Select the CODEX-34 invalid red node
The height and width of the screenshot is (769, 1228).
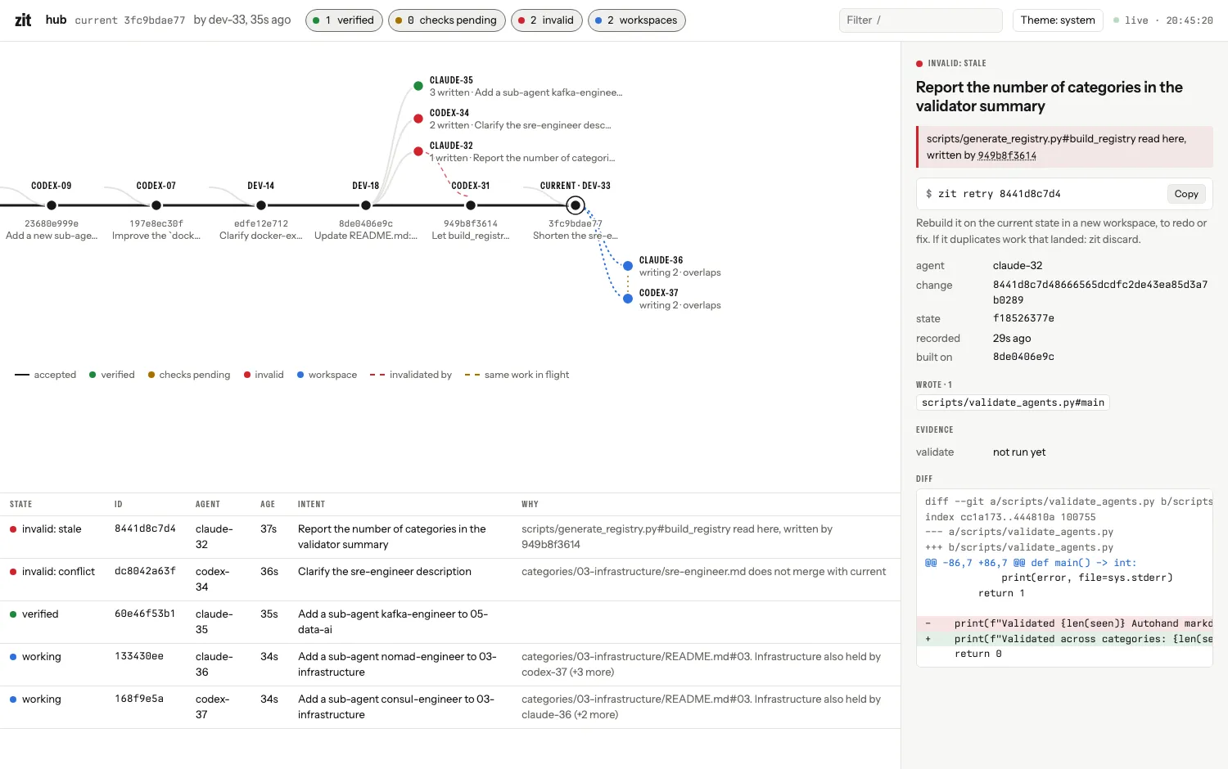418,119
